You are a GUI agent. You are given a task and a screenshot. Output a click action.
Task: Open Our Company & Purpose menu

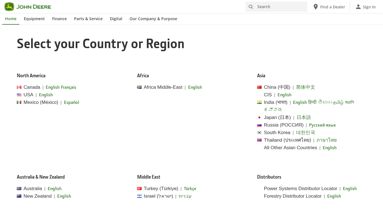153,19
